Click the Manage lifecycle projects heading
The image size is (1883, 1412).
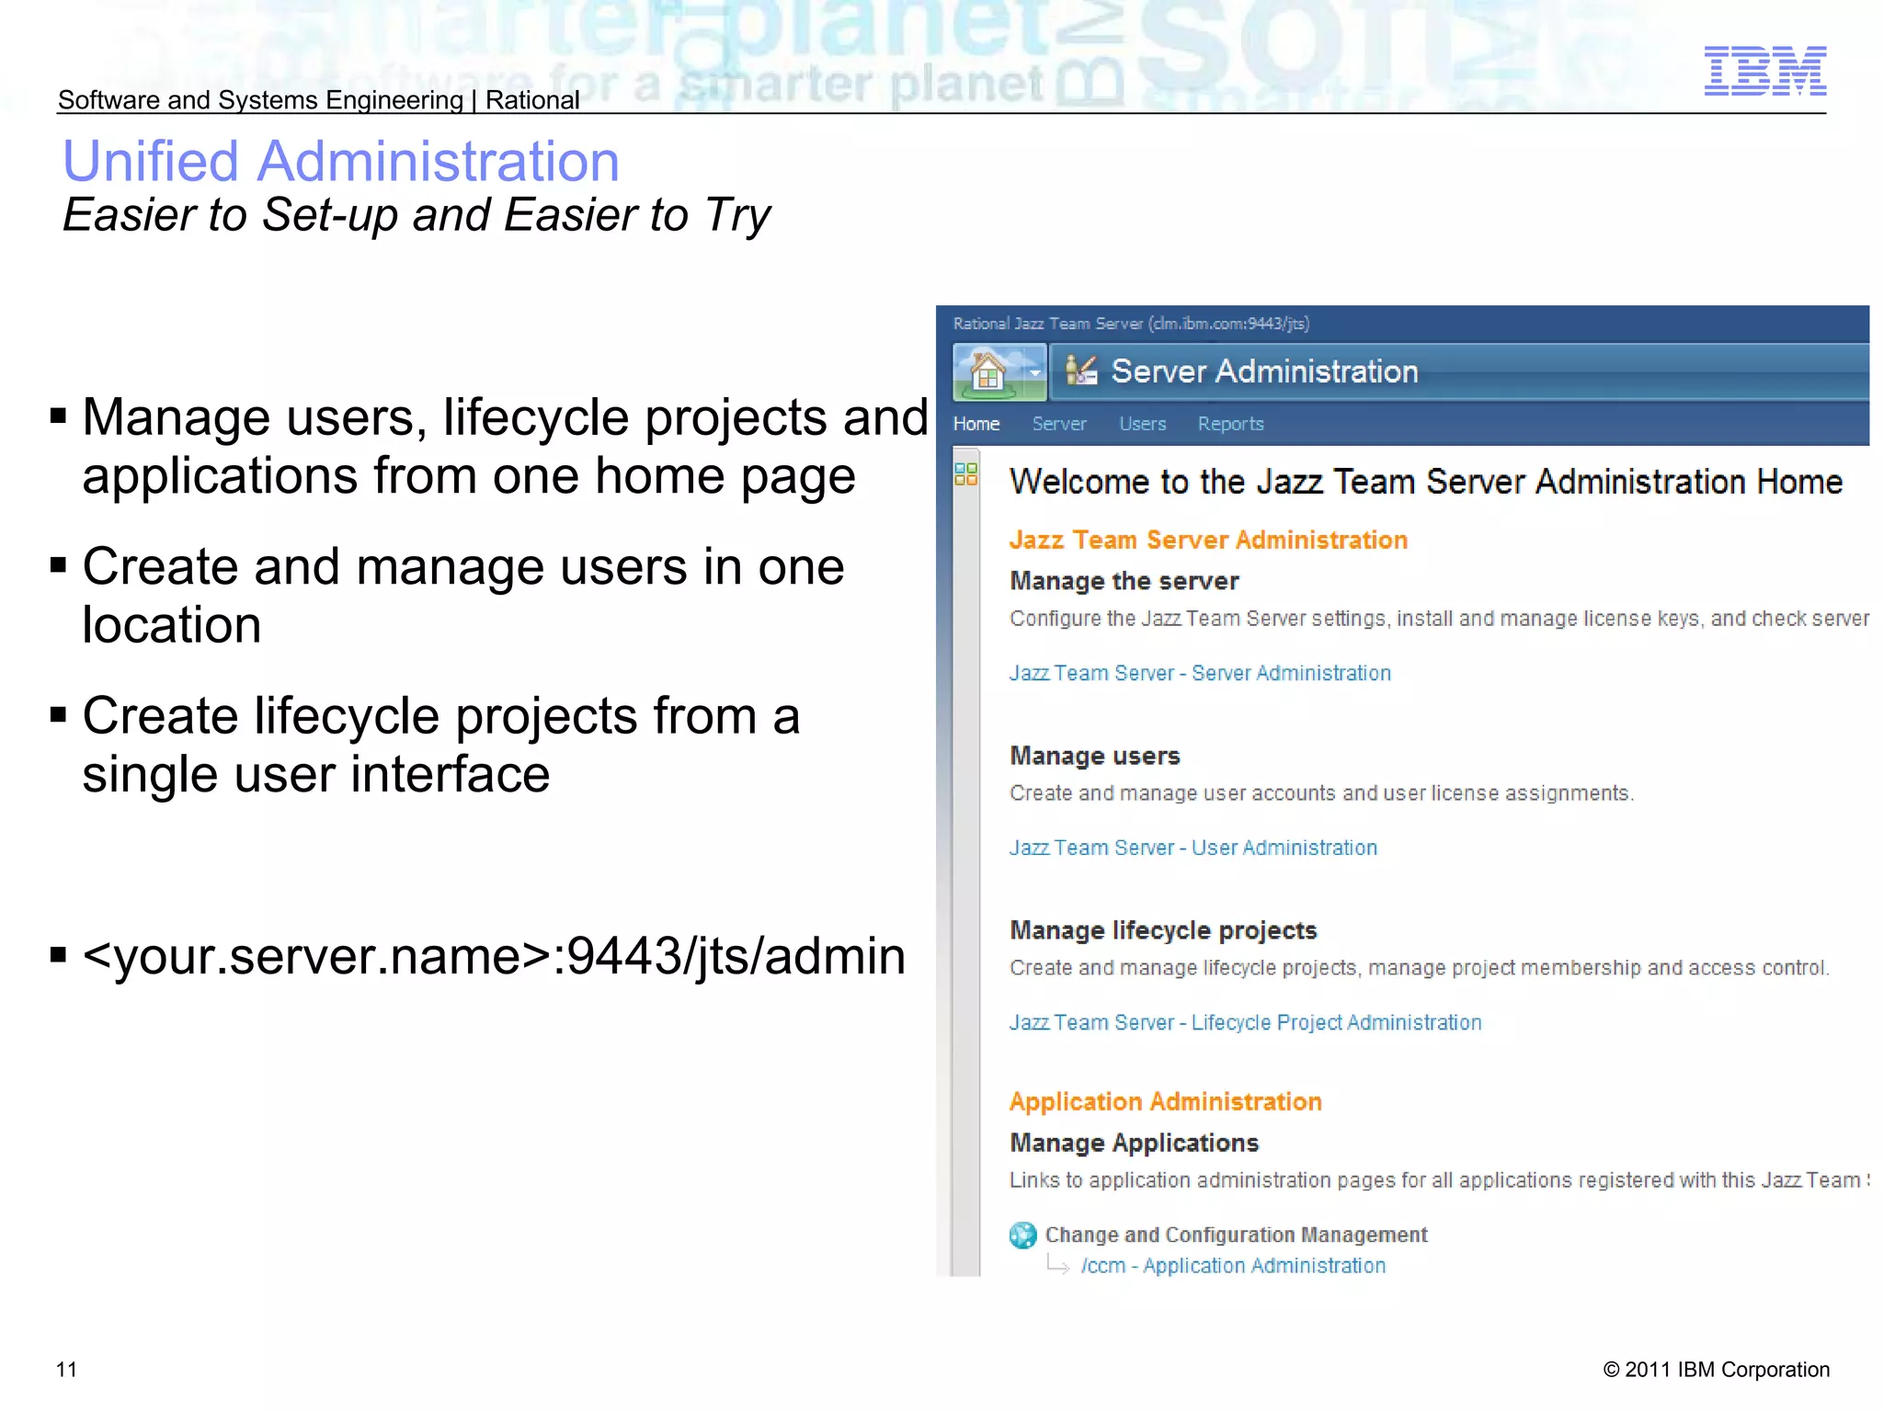(1163, 930)
